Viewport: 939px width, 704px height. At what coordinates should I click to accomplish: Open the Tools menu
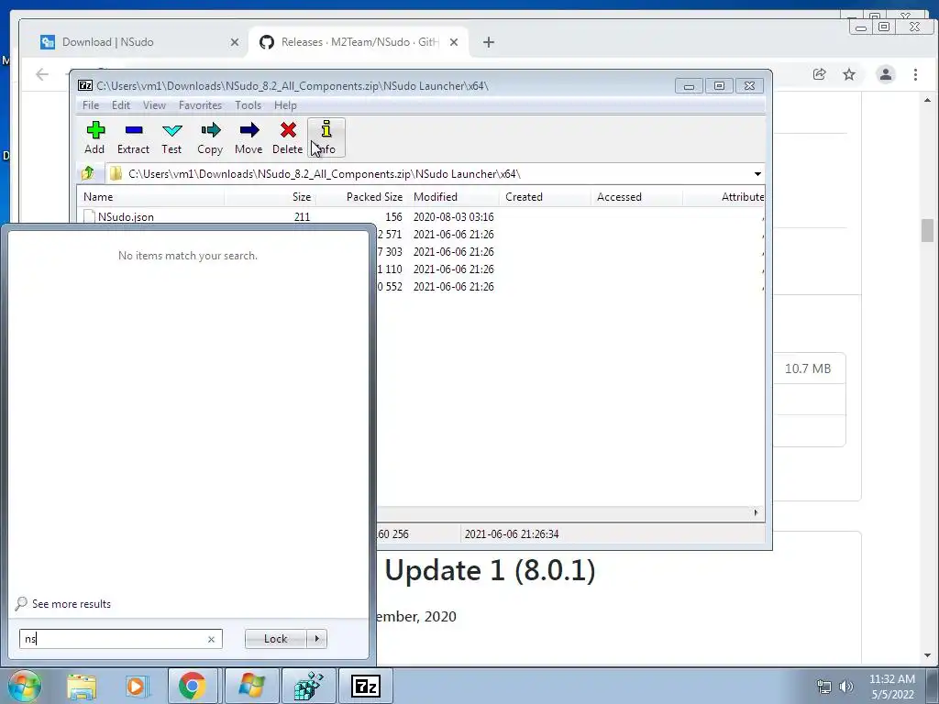pos(248,105)
